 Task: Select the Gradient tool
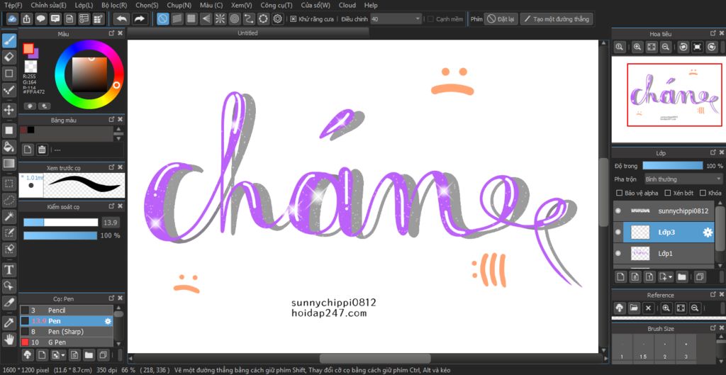(9, 163)
